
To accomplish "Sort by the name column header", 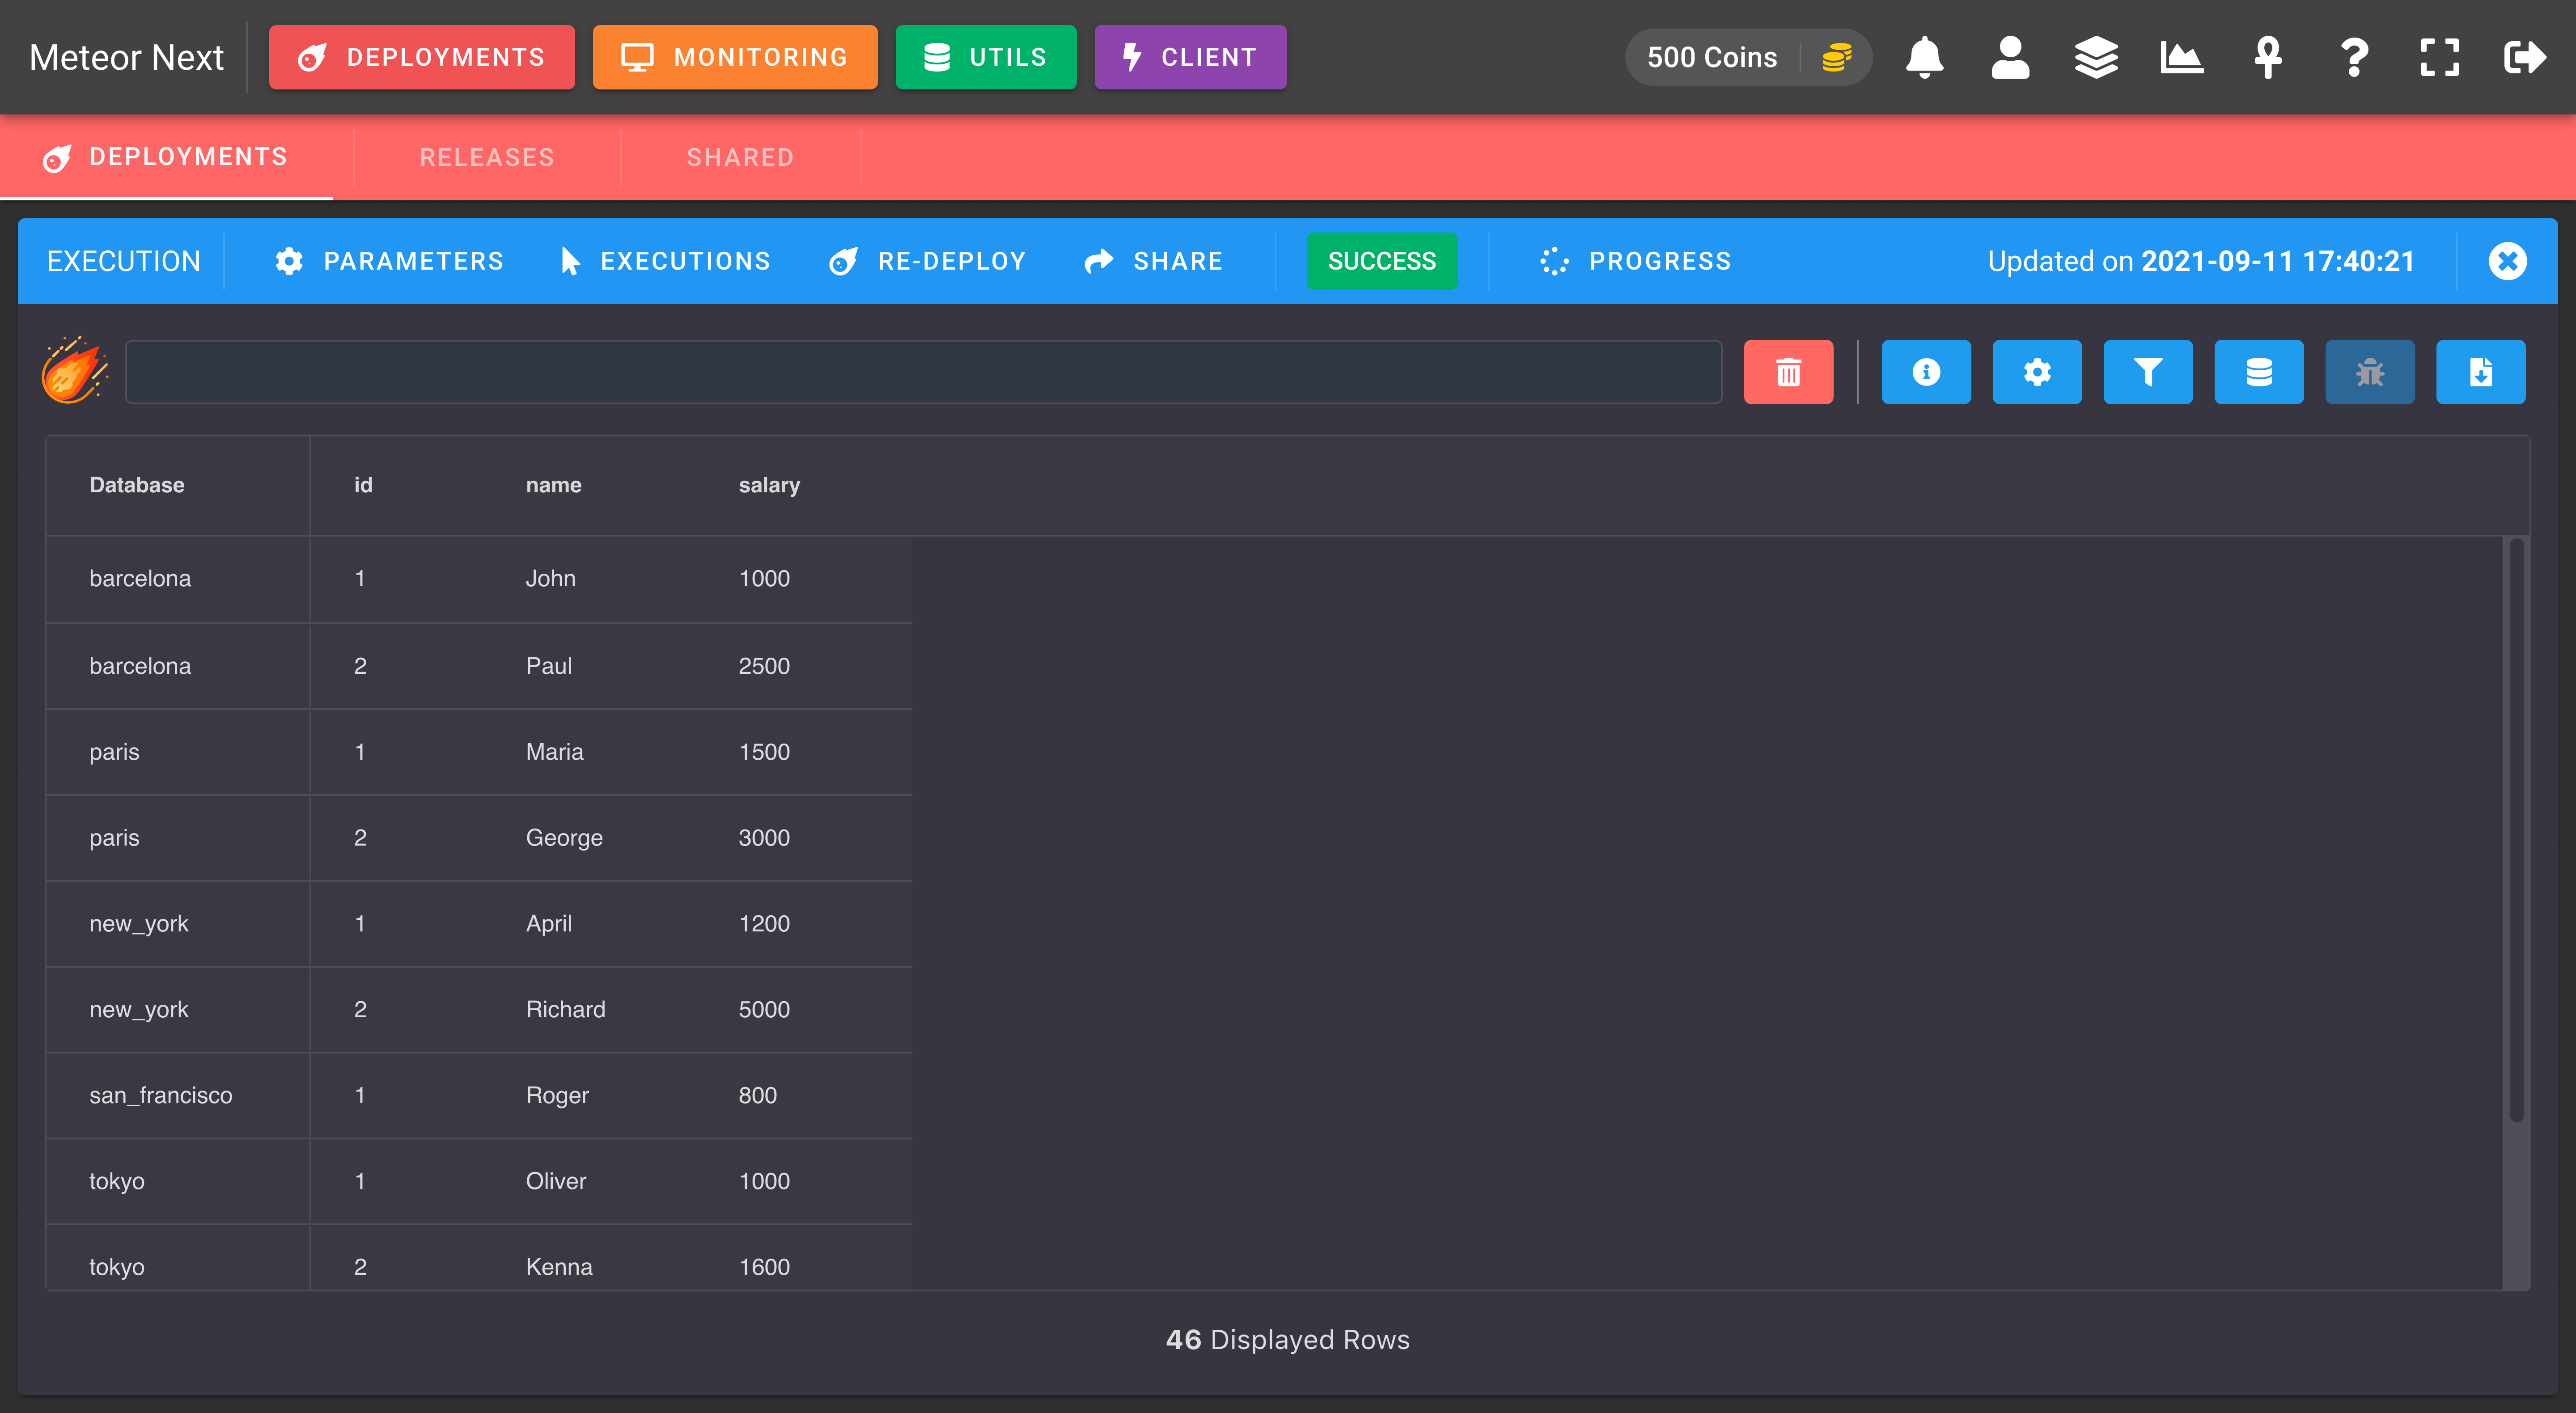I will pyautogui.click(x=553, y=485).
